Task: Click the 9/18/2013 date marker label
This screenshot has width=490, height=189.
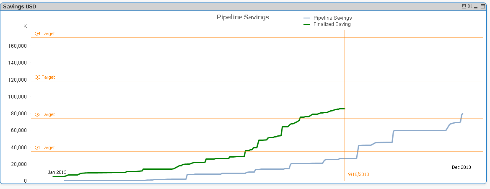Action: click(358, 174)
